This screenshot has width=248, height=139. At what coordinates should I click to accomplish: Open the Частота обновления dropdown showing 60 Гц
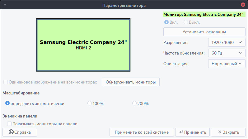coord(227,53)
